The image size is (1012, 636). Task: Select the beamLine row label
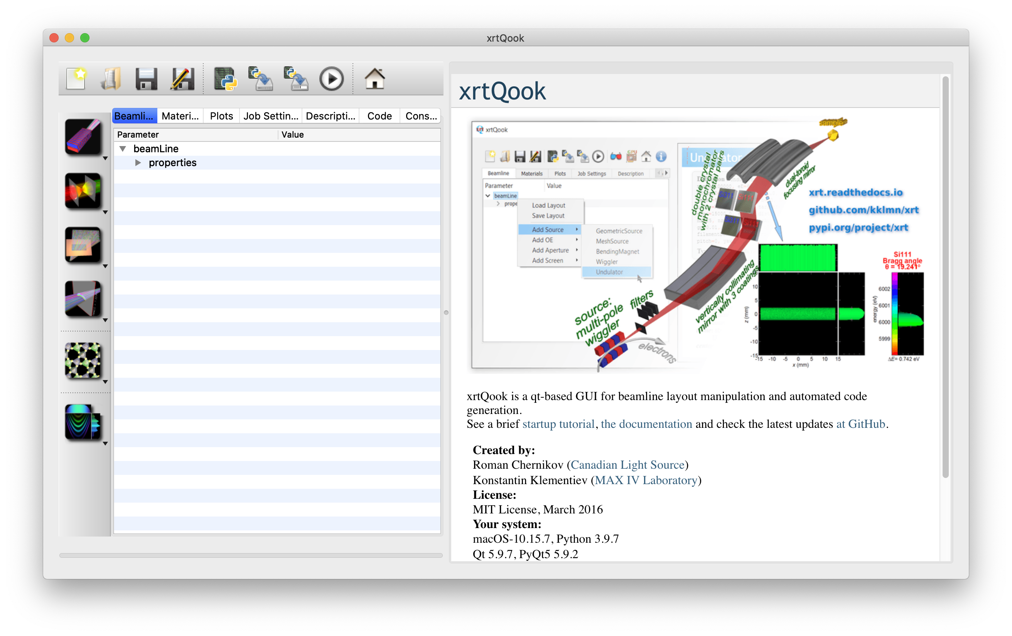(156, 149)
